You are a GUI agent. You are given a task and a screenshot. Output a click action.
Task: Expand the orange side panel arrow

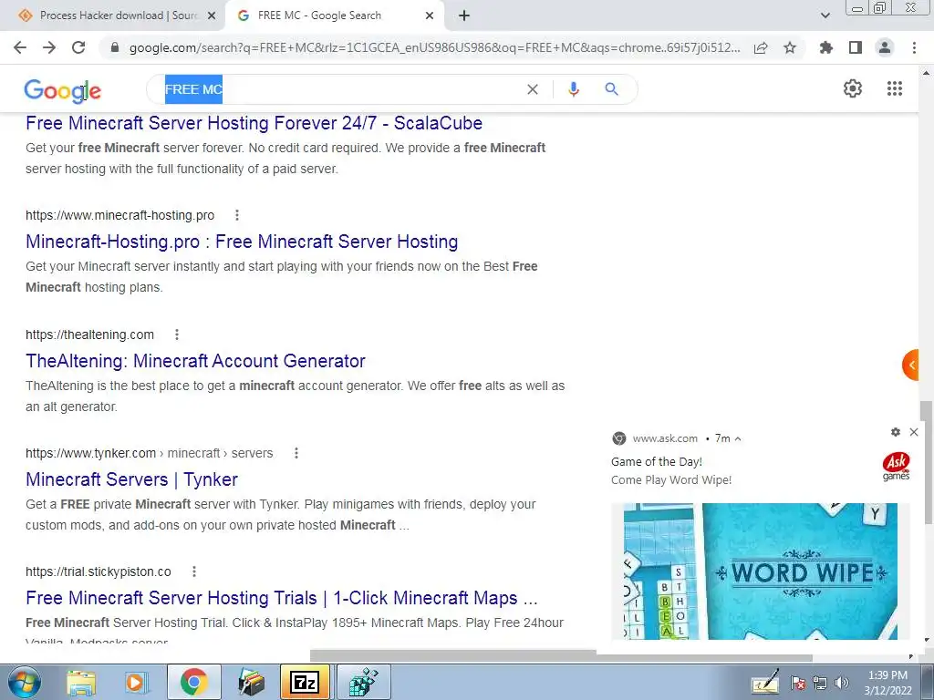point(910,365)
